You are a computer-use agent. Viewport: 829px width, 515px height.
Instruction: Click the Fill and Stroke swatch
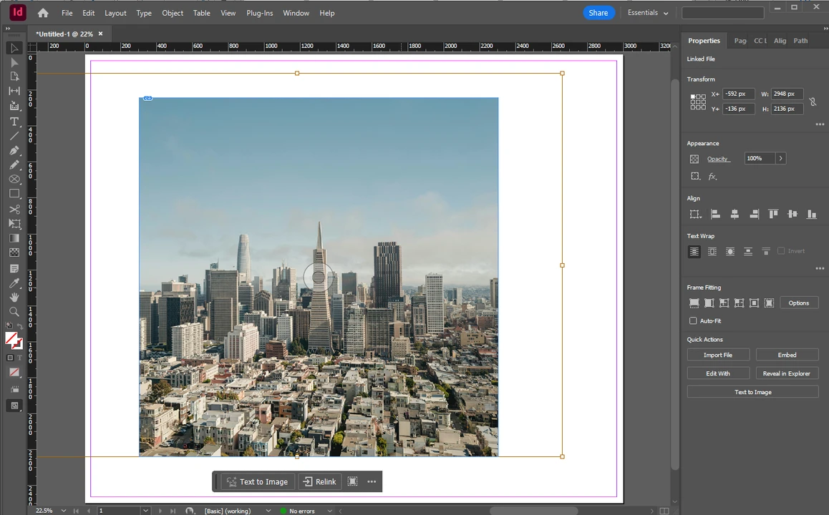click(14, 340)
